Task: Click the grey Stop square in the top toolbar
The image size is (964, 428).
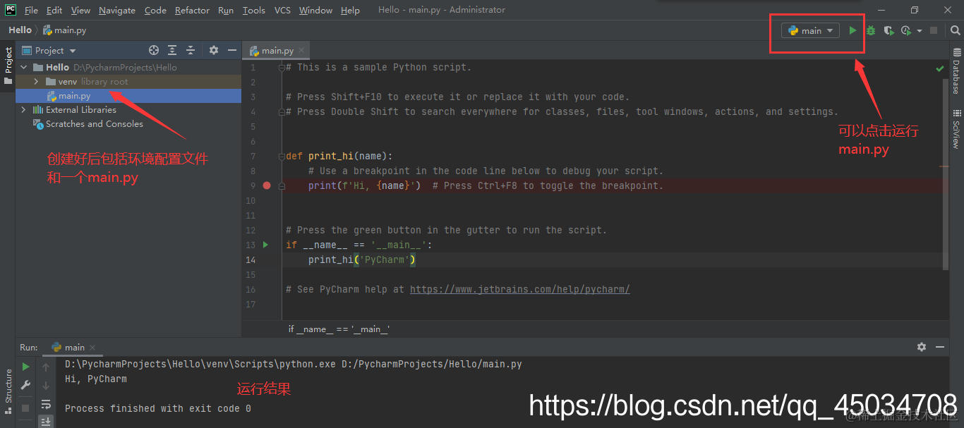Action: coord(934,30)
